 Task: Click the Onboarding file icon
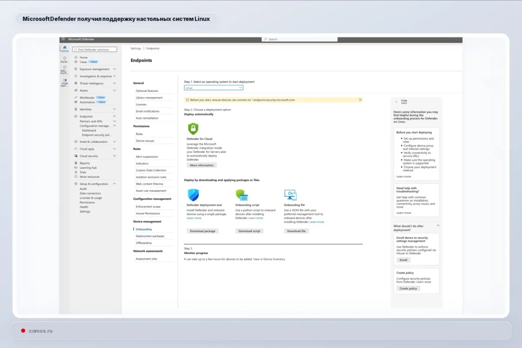click(290, 195)
